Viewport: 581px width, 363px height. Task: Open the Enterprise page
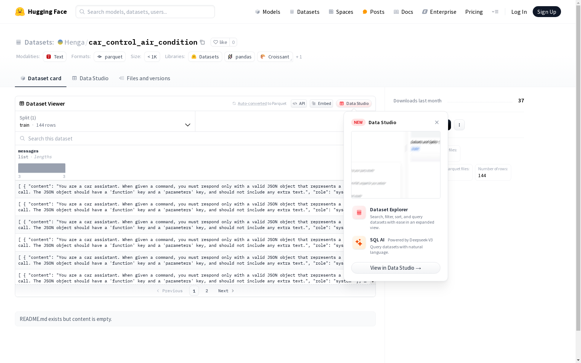pyautogui.click(x=439, y=12)
